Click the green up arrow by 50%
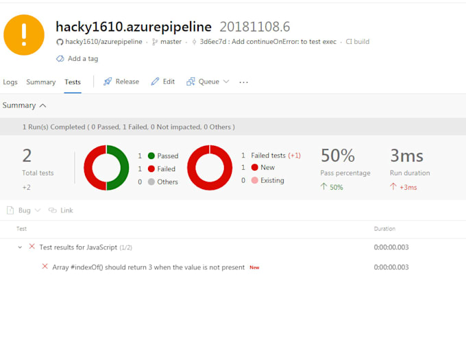The width and height of the screenshot is (466, 357). point(323,186)
